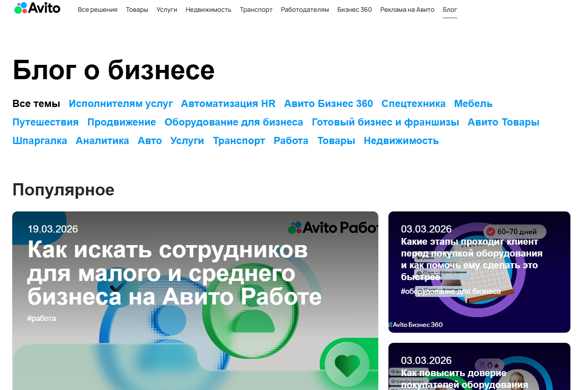
Task: Open article Какие этапы проходит клиент
Action: [x=472, y=259]
